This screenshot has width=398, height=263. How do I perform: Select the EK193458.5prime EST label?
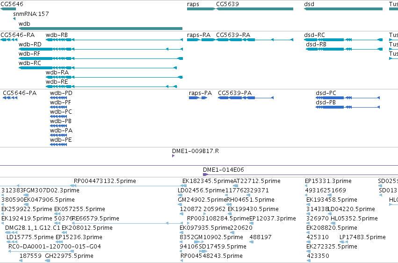332,200
